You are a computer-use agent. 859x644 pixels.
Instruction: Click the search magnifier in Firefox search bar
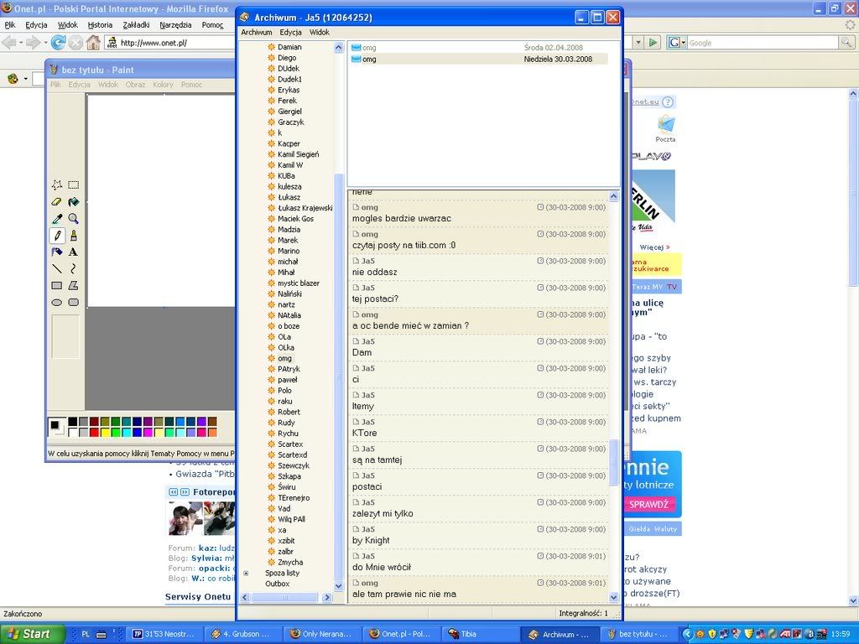[846, 42]
